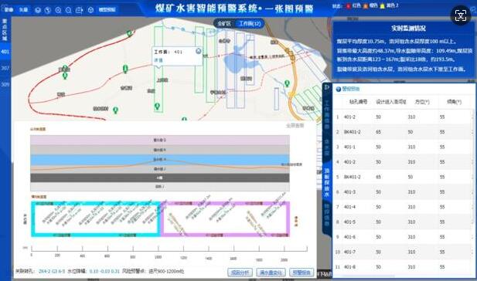Switch to the 工作面(12) tab
The image size is (477, 281).
(250, 24)
